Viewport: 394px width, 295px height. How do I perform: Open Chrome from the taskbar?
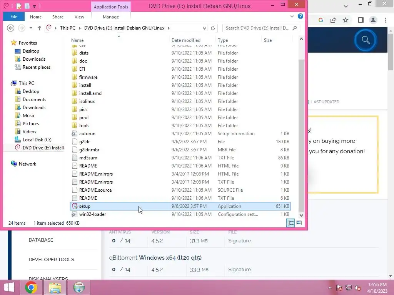pyautogui.click(x=31, y=287)
